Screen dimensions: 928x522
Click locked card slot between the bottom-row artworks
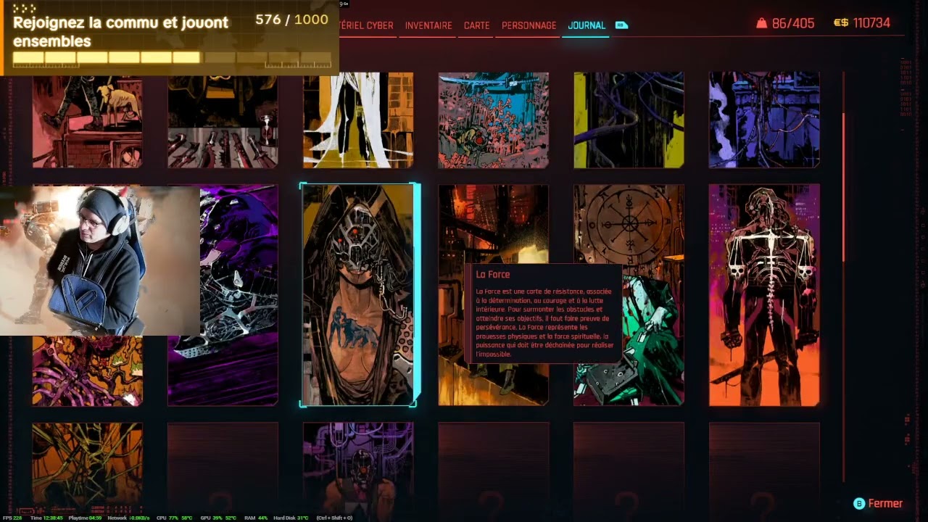click(223, 468)
